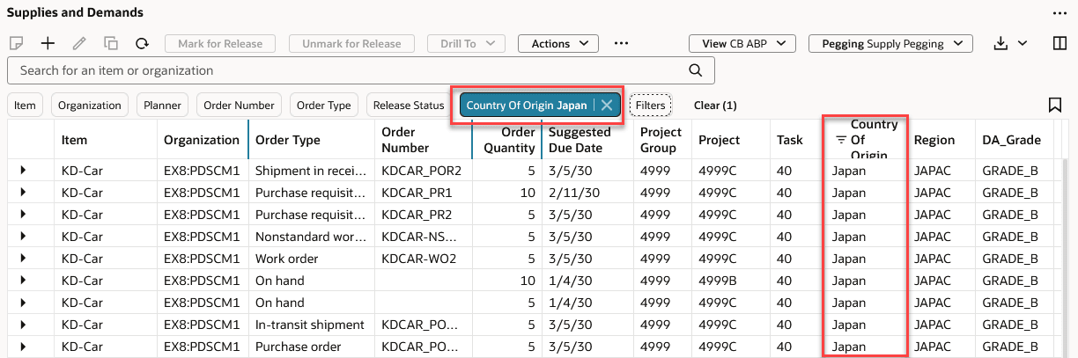Image resolution: width=1078 pixels, height=358 pixels.
Task: Expand the KDCAR-WO2 Work order row
Action: pos(23,259)
